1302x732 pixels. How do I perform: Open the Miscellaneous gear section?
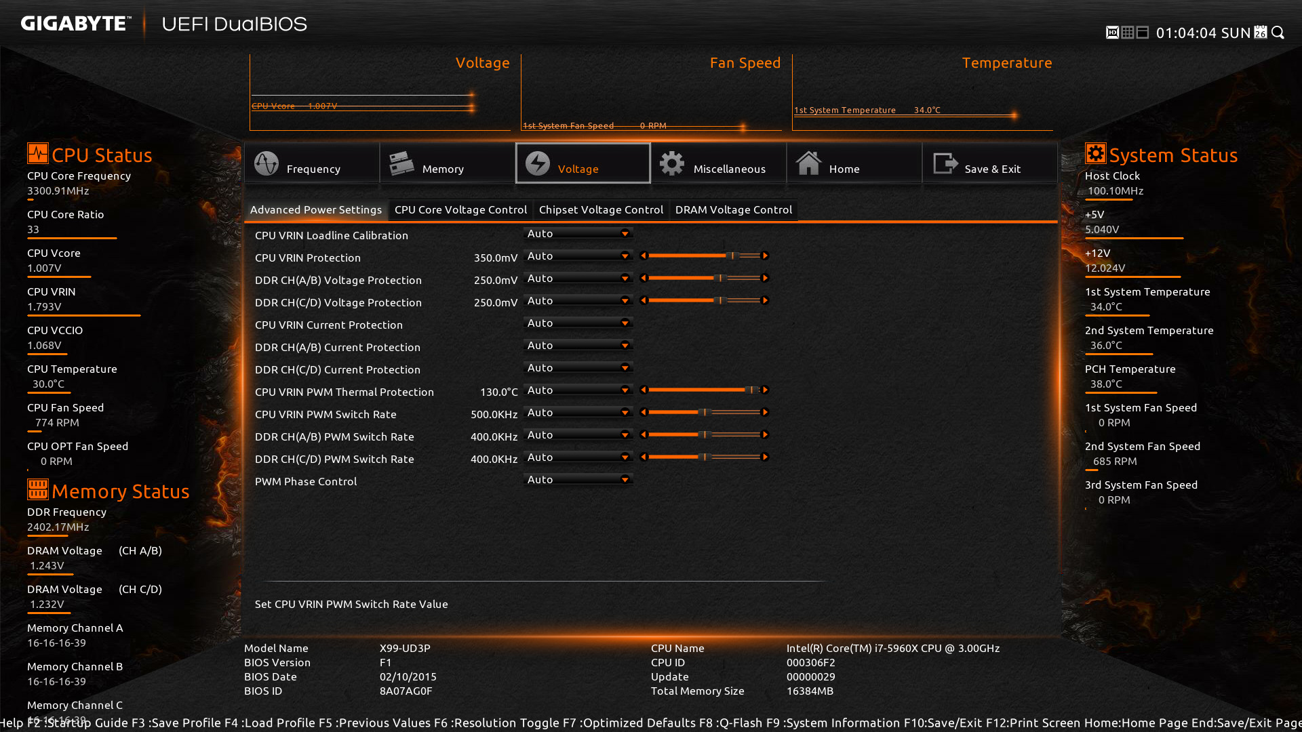(x=718, y=163)
